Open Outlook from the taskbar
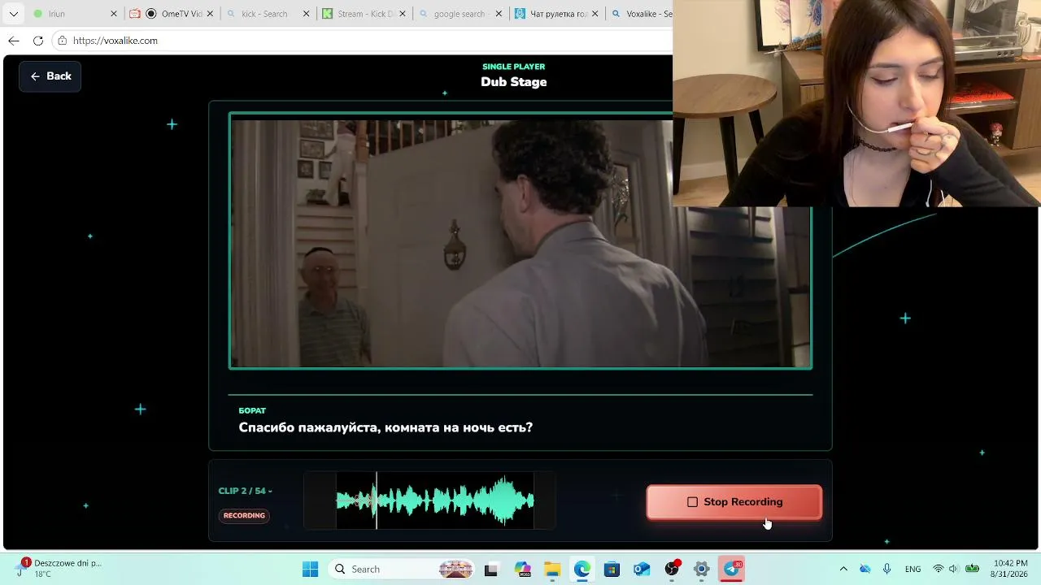 click(642, 570)
